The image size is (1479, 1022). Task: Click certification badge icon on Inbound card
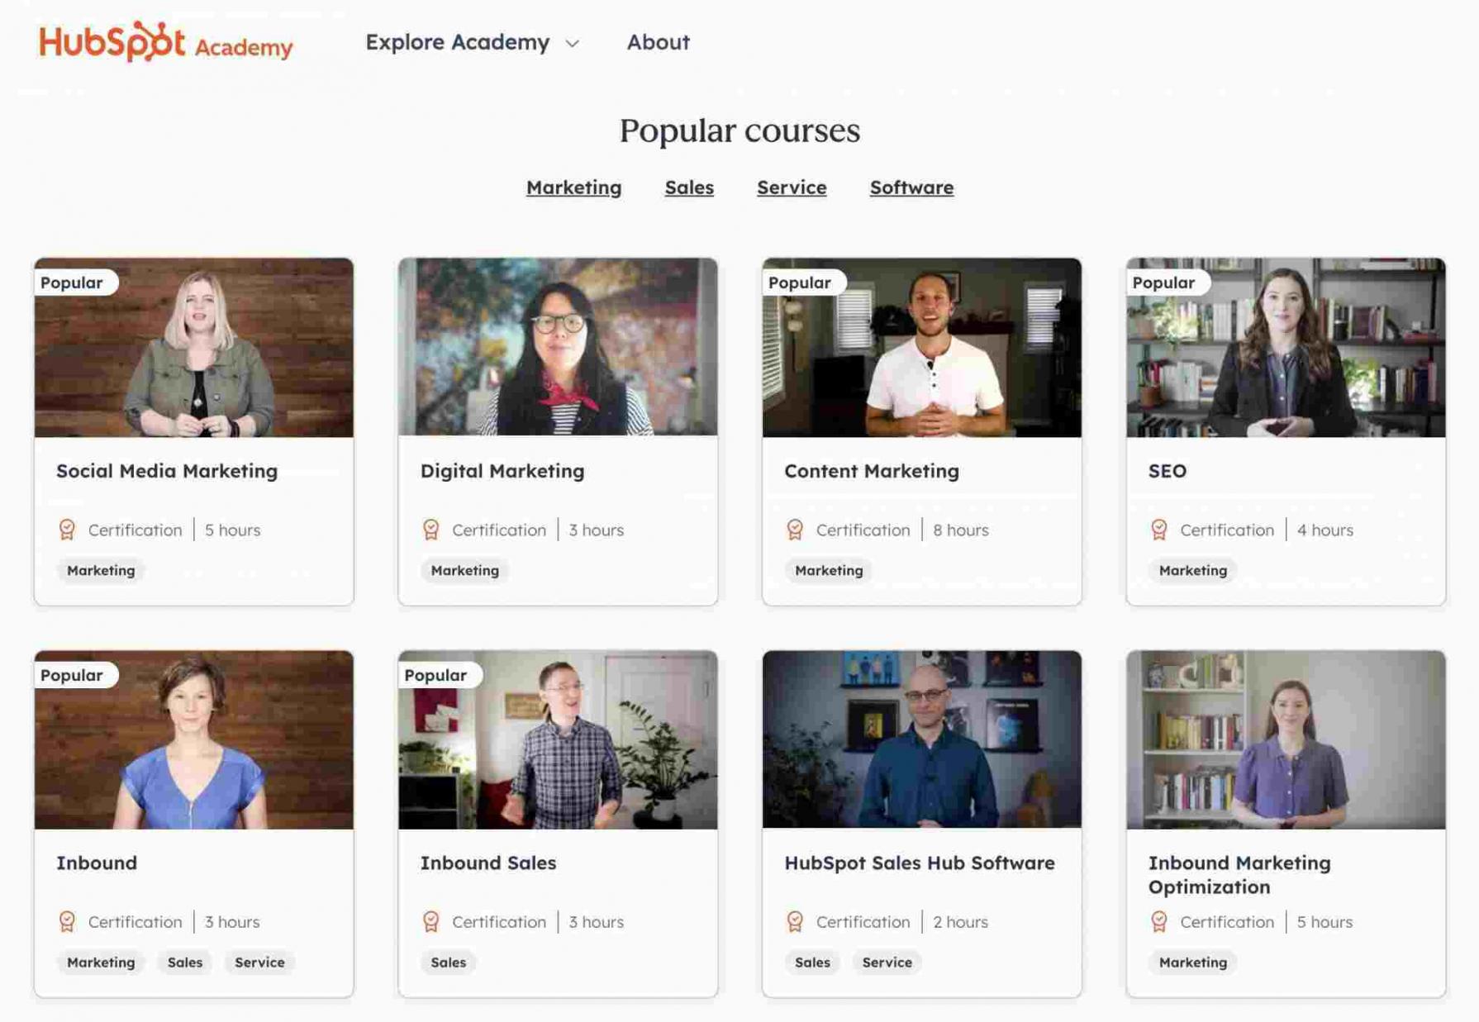pos(67,921)
